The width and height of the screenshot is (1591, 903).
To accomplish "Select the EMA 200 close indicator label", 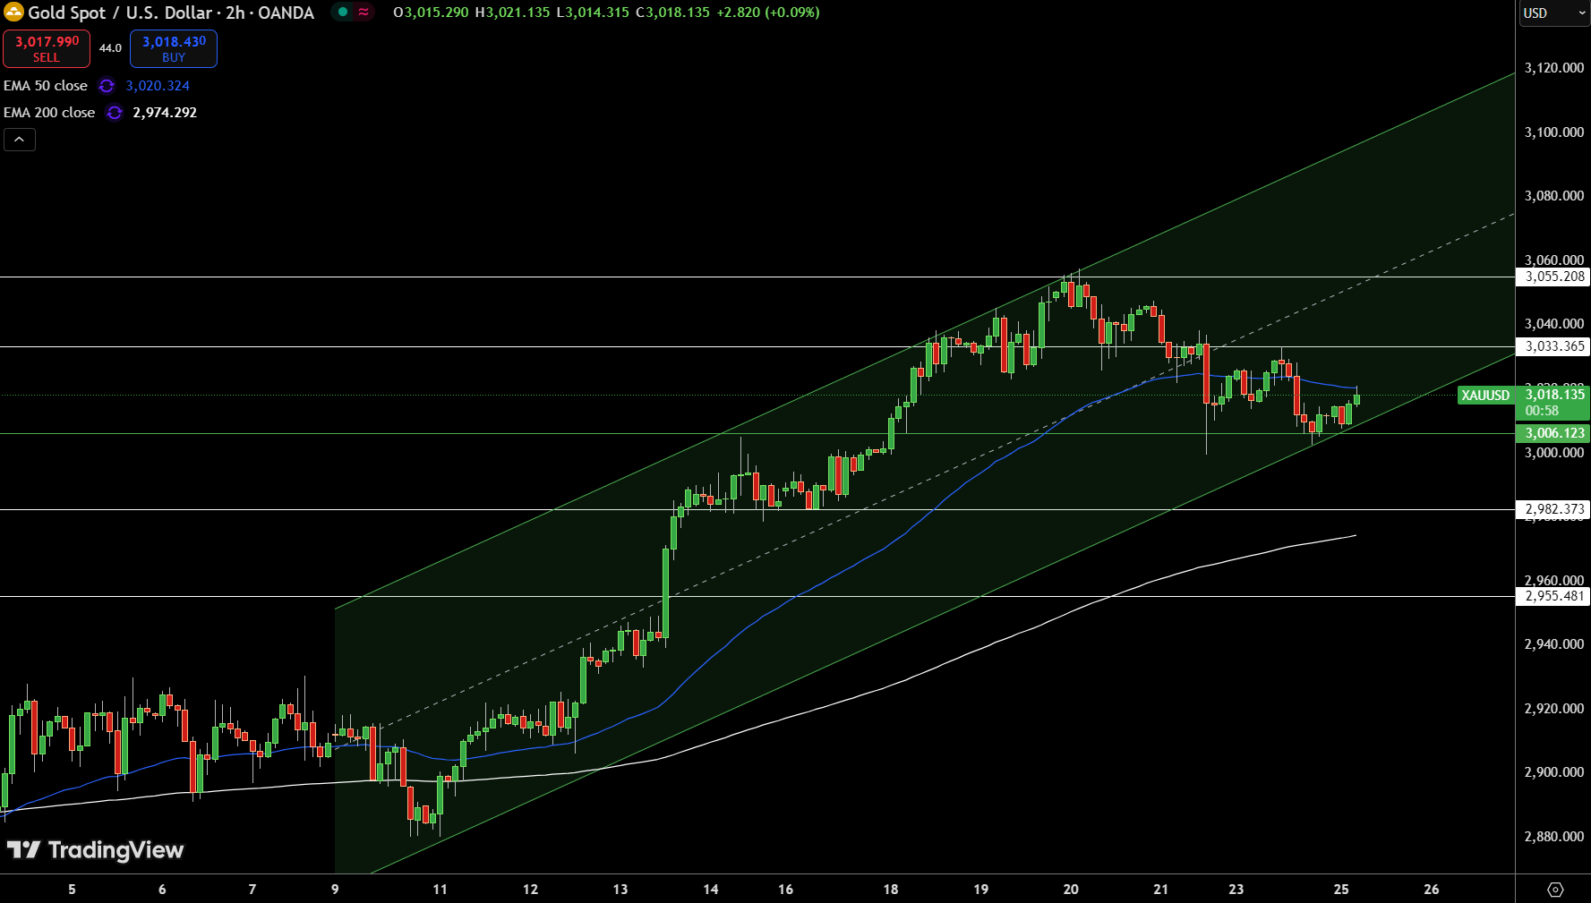I will tap(49, 113).
